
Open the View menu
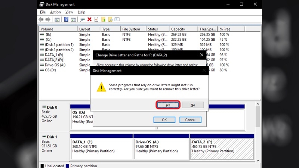[69, 12]
